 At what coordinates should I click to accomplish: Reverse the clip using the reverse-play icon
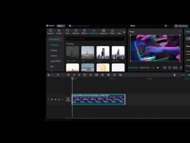pos(102,75)
